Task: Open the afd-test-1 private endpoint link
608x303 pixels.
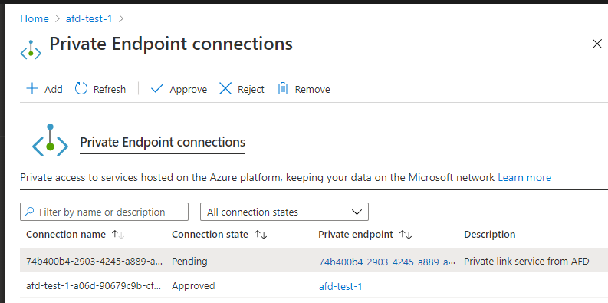Action: pyautogui.click(x=340, y=287)
